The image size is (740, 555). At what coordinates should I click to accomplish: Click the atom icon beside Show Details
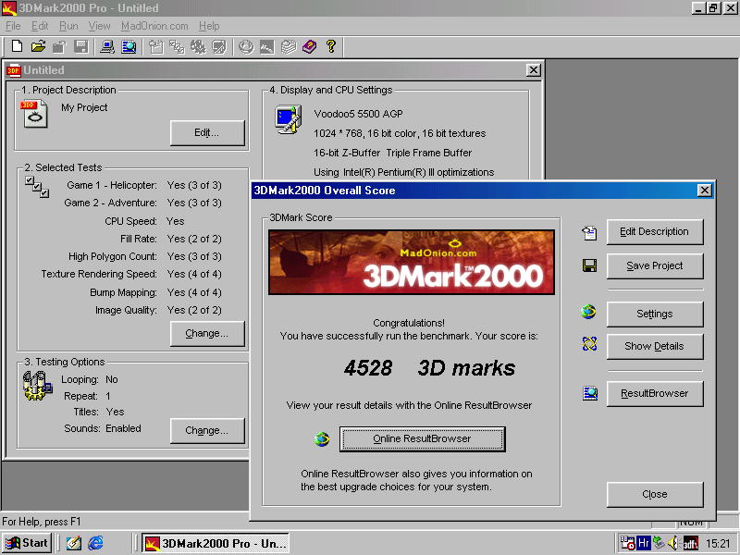(x=589, y=343)
